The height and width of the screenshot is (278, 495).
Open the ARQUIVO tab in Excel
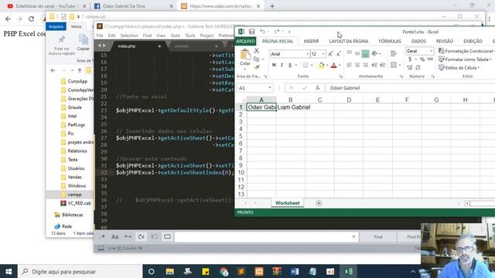coord(245,41)
